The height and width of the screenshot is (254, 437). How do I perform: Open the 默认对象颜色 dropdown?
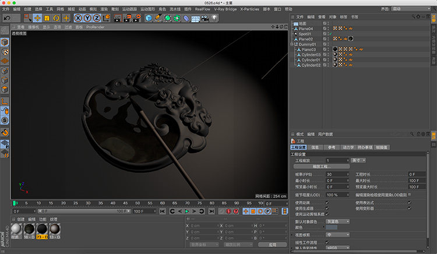tap(337, 221)
